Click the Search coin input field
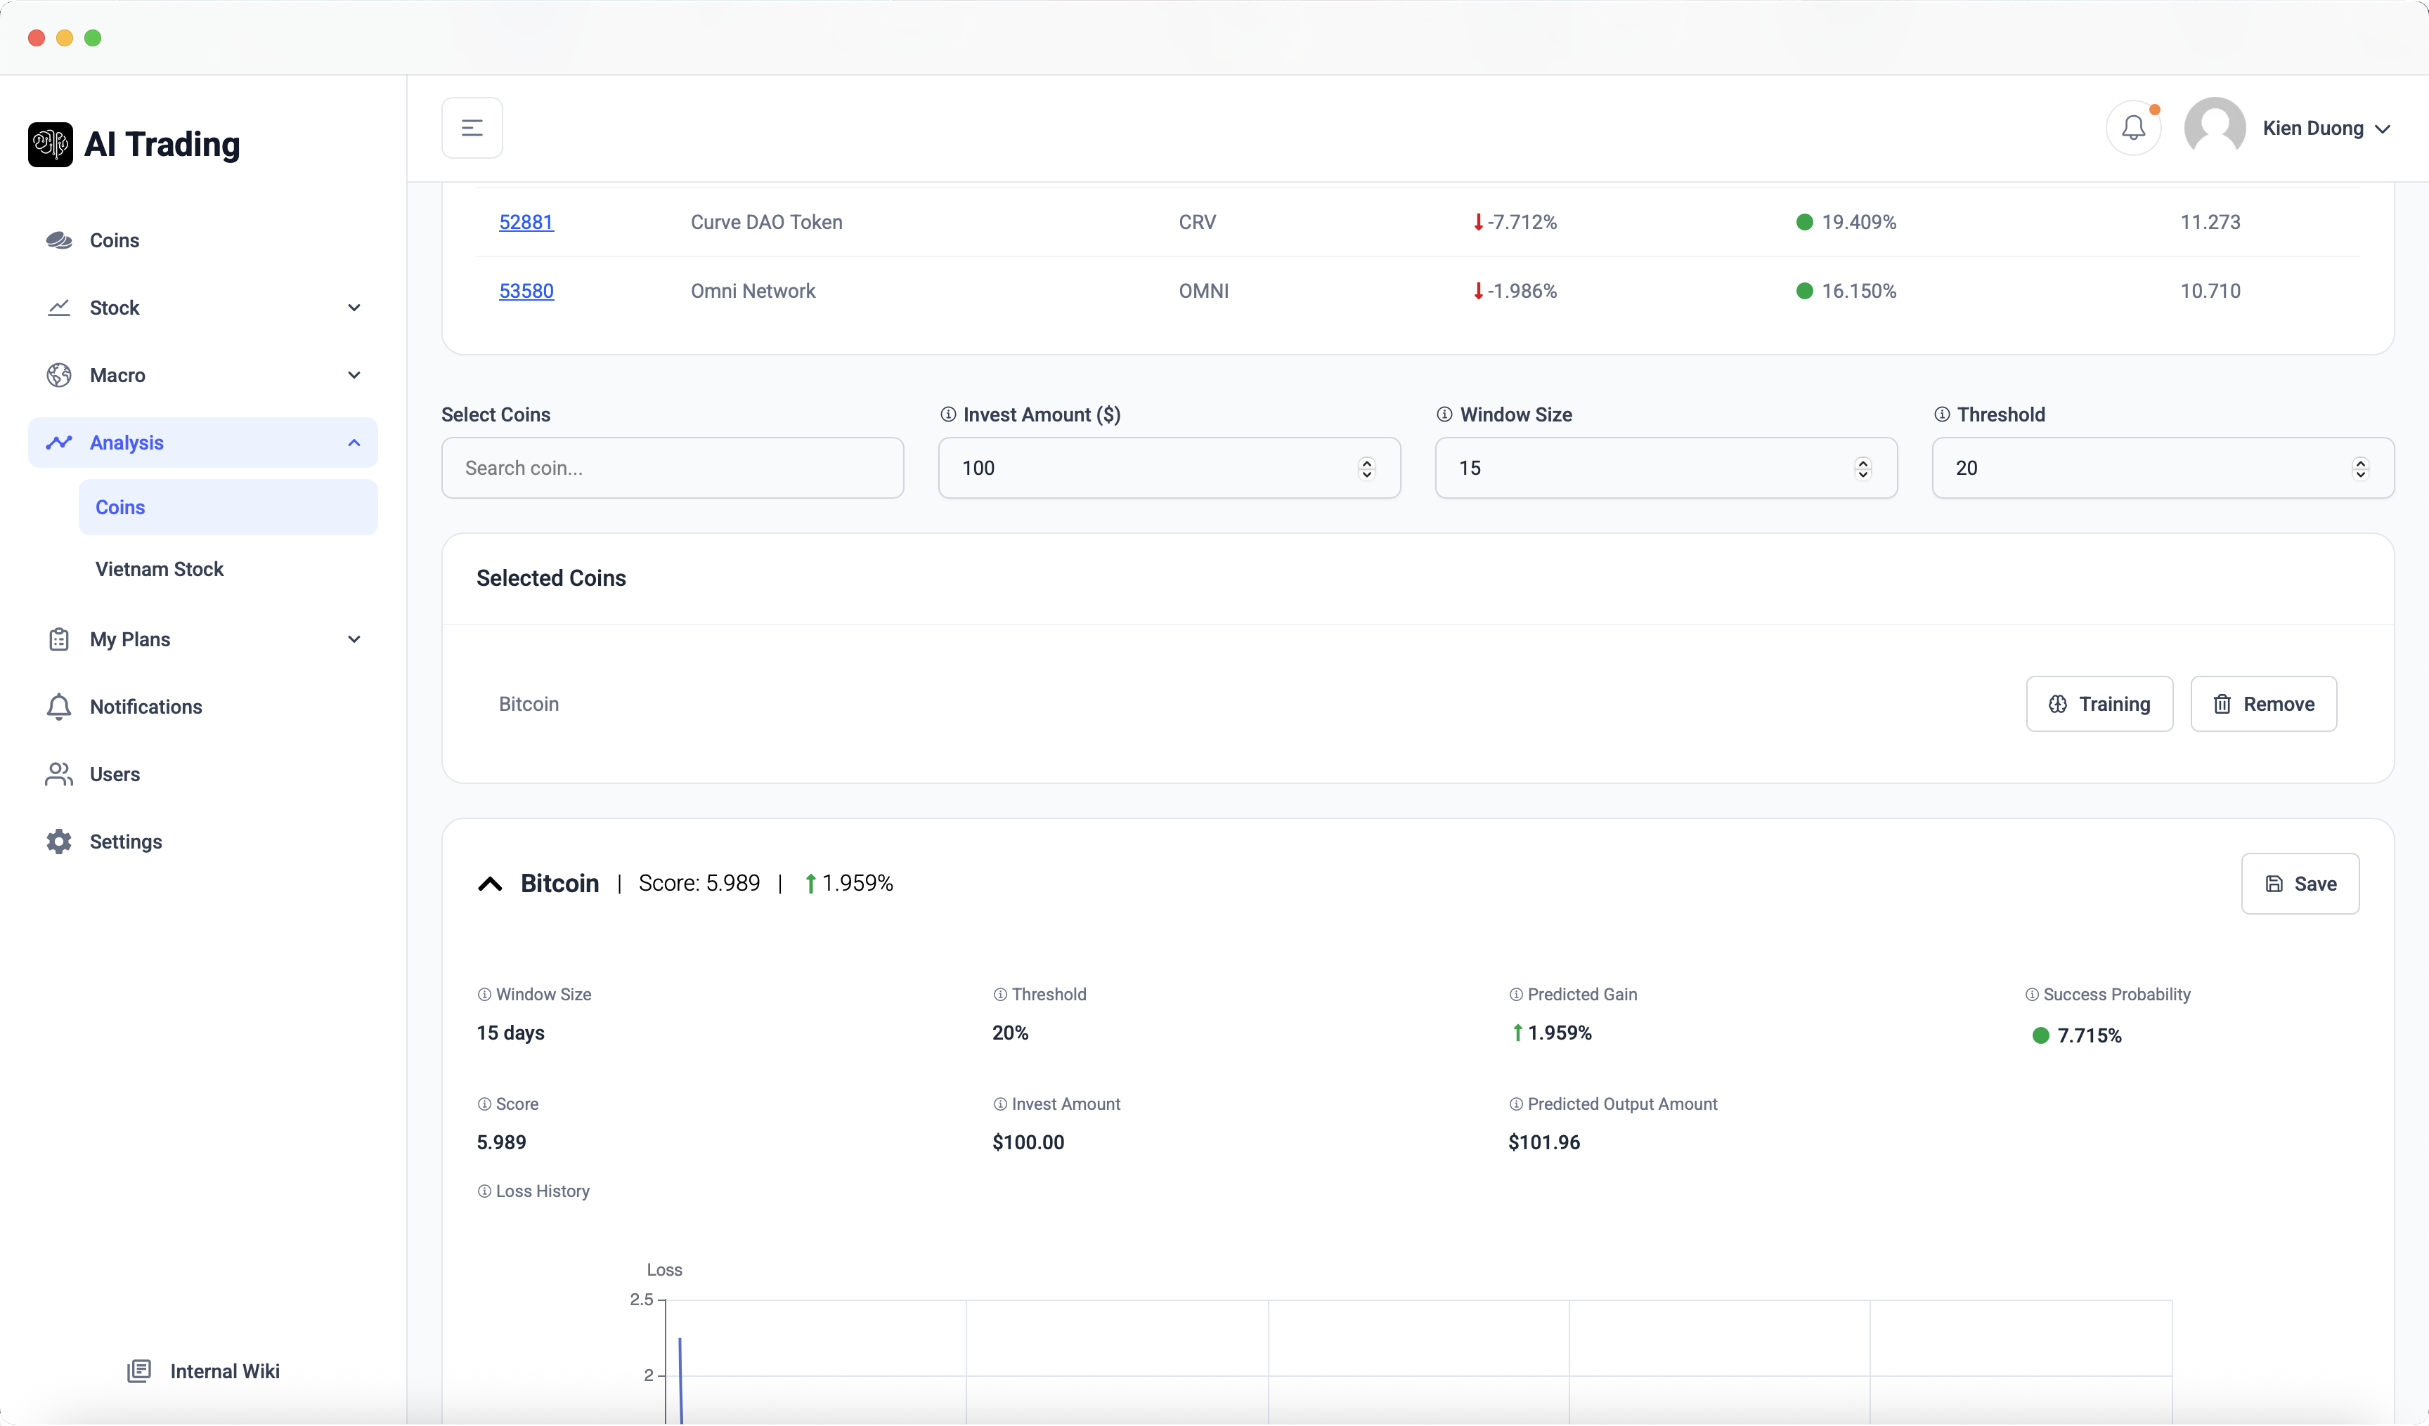Viewport: 2429px width, 1426px height. tap(672, 467)
